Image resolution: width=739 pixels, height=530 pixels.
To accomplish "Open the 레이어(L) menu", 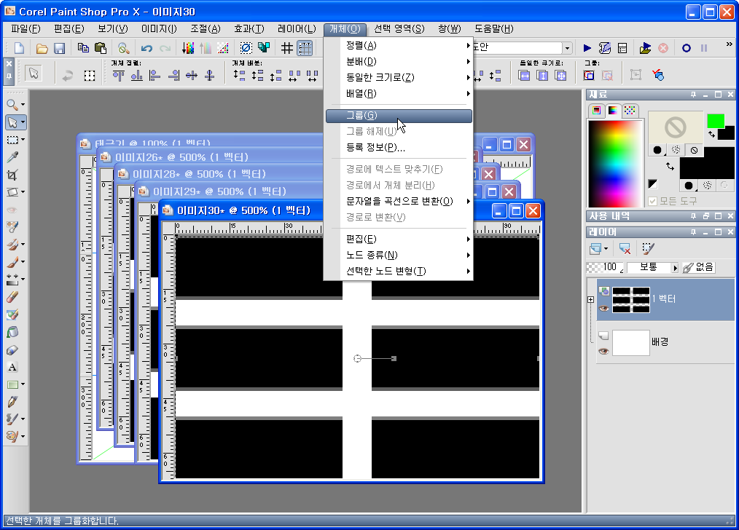I will (297, 29).
